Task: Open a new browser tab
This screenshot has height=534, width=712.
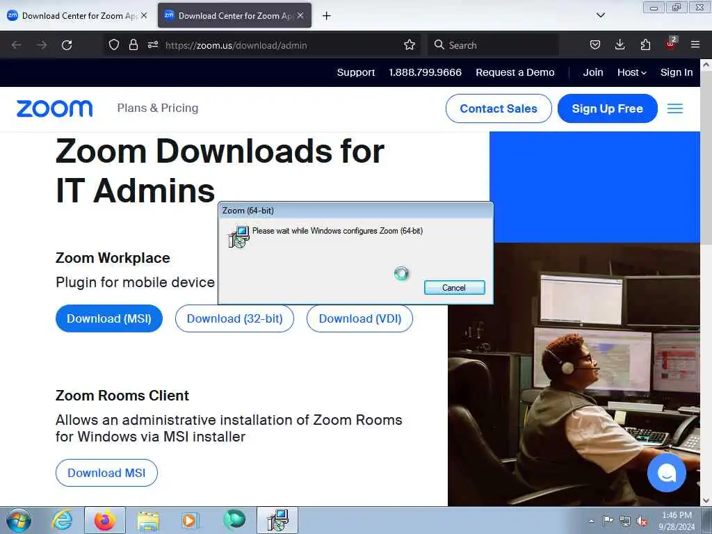Action: pyautogui.click(x=327, y=16)
